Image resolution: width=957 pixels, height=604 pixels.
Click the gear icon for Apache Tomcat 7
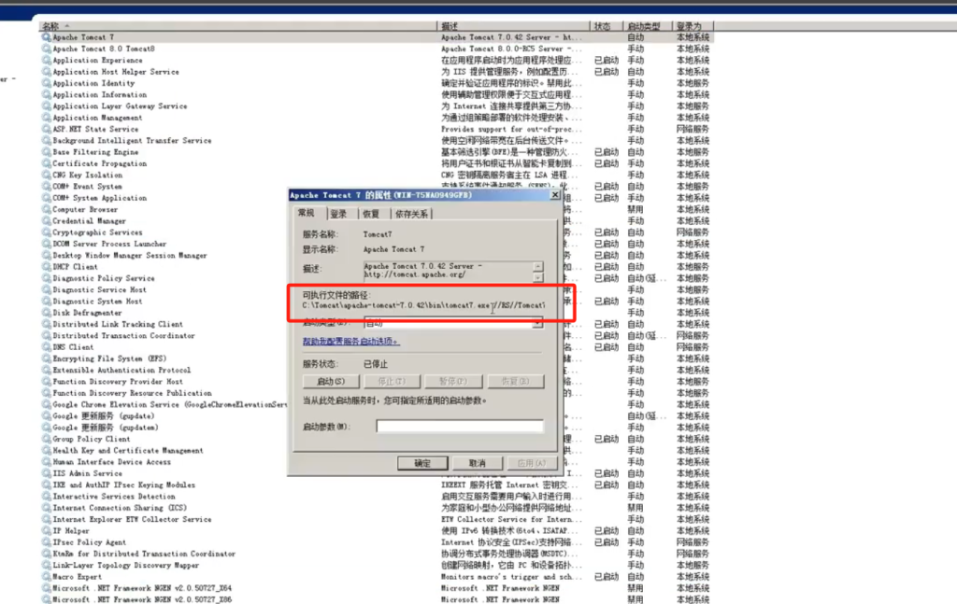47,37
